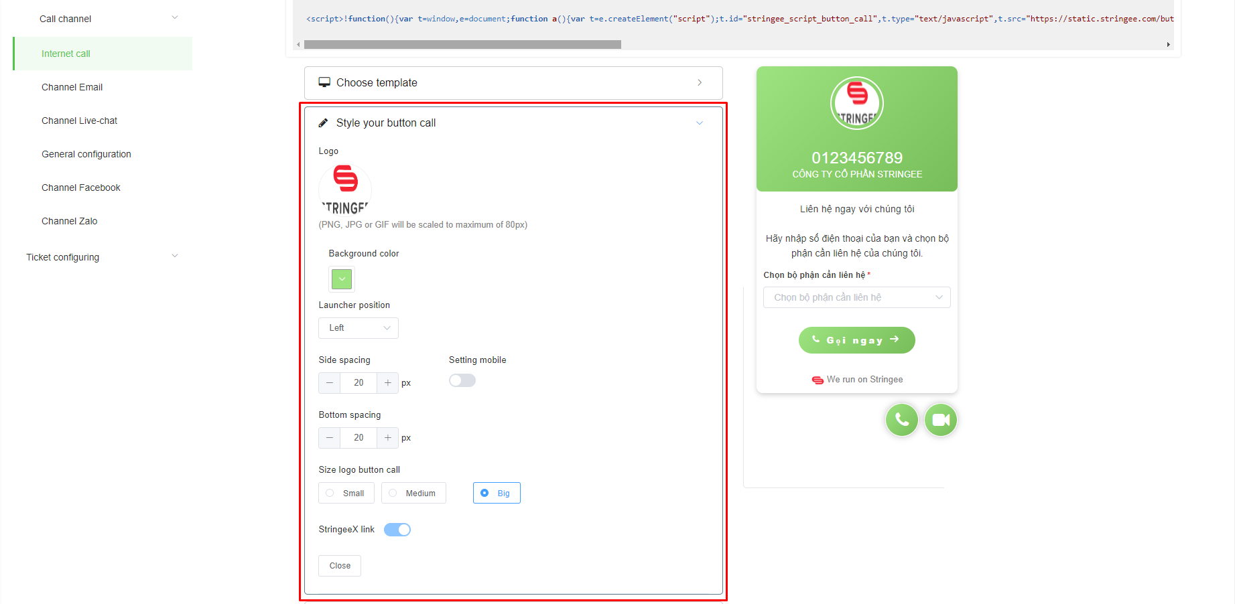Viewport: 1235px width, 604px height.
Task: Select Small logo button size
Action: 346,494
